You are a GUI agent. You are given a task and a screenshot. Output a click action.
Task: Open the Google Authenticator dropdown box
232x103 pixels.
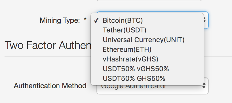[x=153, y=86]
